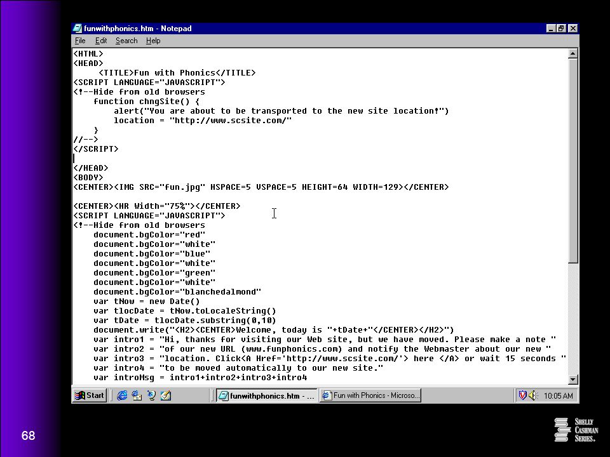Viewport: 610px width, 457px height.
Task: Close the Notepad window
Action: click(573, 29)
